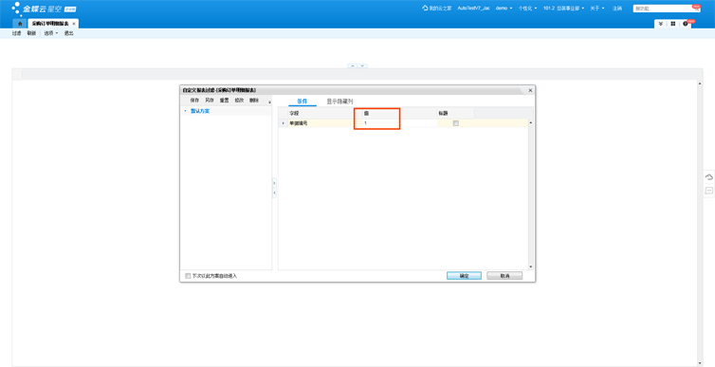Viewport: 715px width, 367px height.
Task: Click 过滤 in the toolbar
Action: [16, 33]
